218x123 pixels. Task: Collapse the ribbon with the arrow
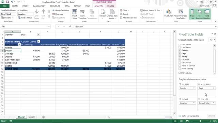pos(216,22)
